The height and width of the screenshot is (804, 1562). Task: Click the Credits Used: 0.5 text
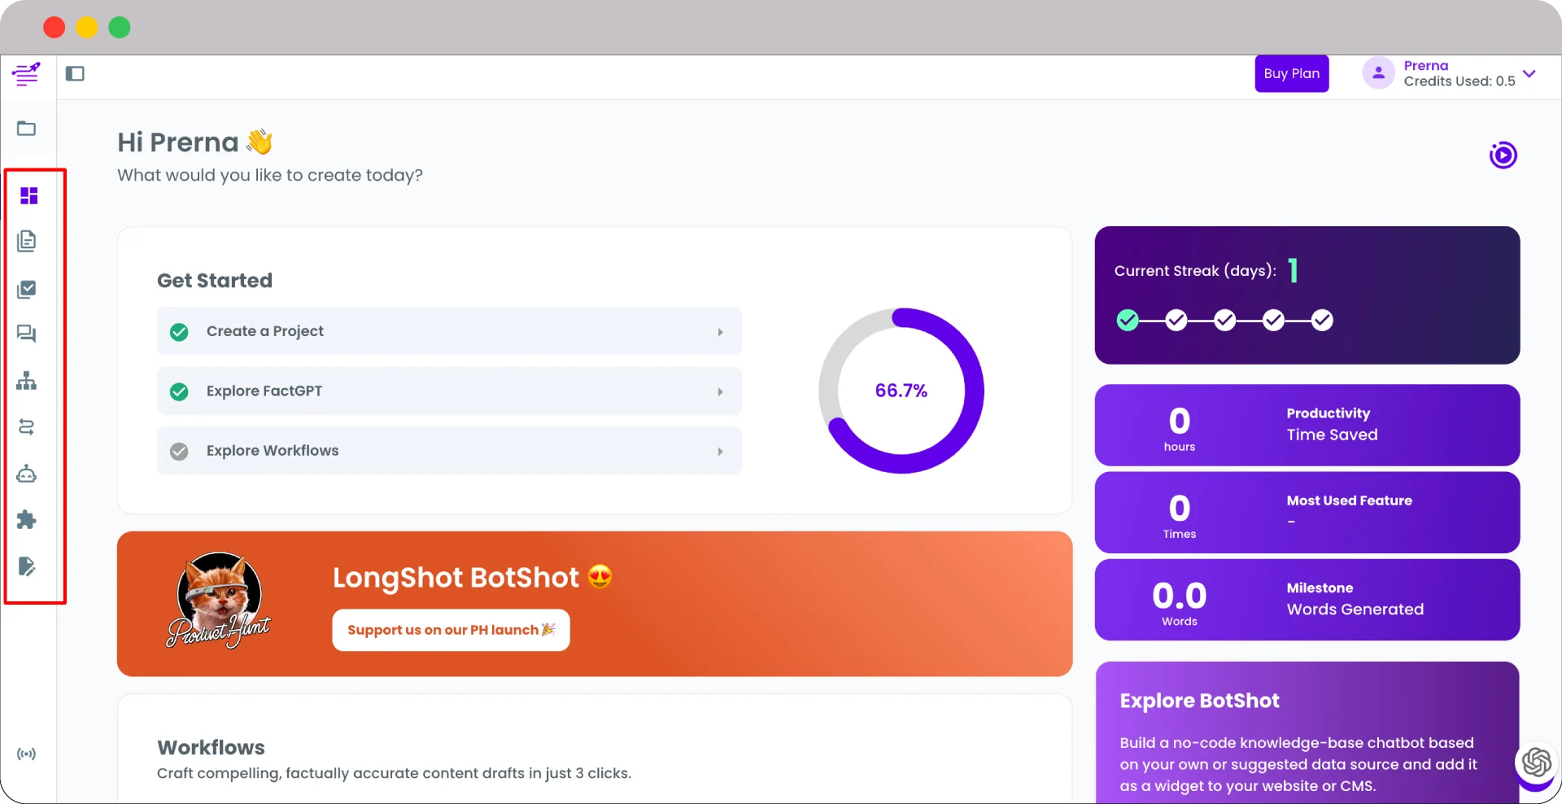point(1459,81)
